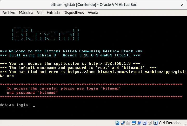Viewport: 187px width, 126px height.
Task: Click the hard disk activity indicator
Action: pyautogui.click(x=117, y=123)
